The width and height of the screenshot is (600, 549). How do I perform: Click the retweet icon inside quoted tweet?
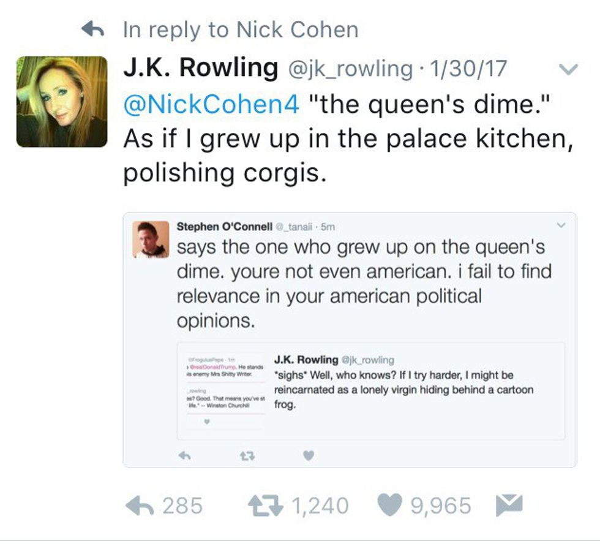[x=244, y=455]
